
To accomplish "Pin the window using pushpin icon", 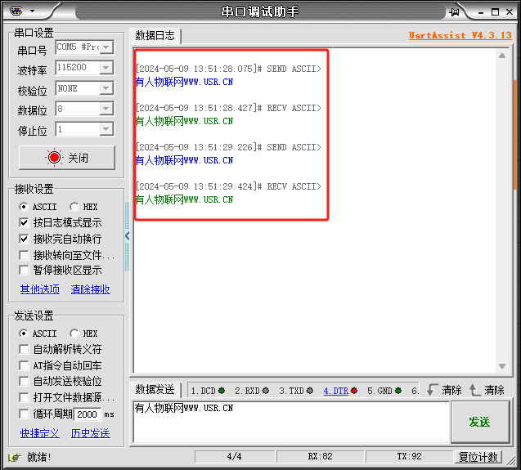I will [454, 12].
